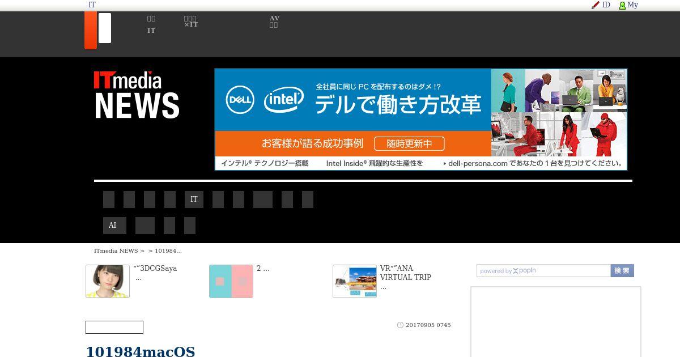Click the green person icon beside My
Screen dimensions: 680x357
pyautogui.click(x=622, y=5)
